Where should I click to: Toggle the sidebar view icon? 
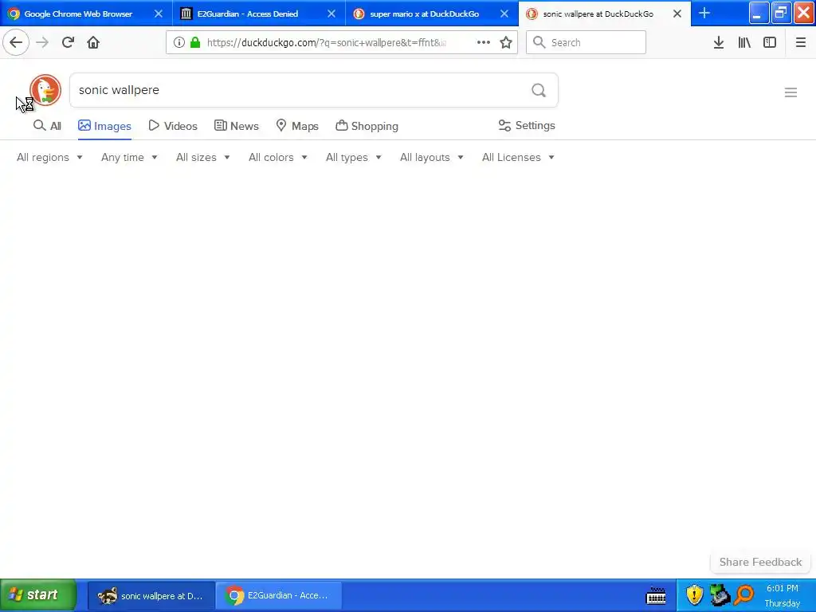(770, 42)
